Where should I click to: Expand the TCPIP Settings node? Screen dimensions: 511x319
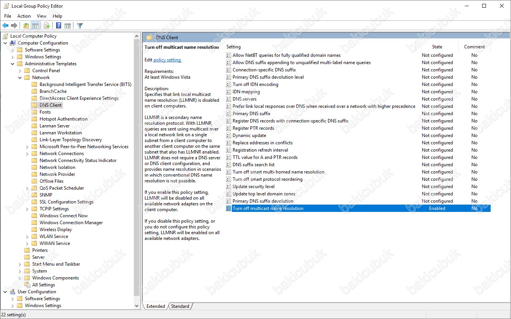[x=27, y=209]
